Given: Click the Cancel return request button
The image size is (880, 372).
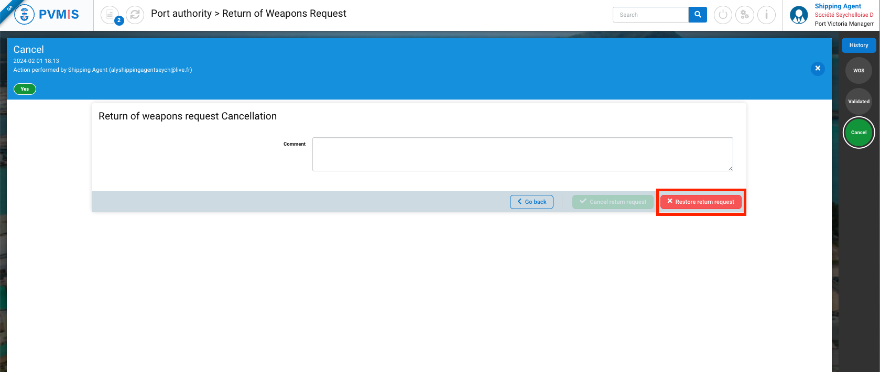Looking at the screenshot, I should click(x=613, y=202).
